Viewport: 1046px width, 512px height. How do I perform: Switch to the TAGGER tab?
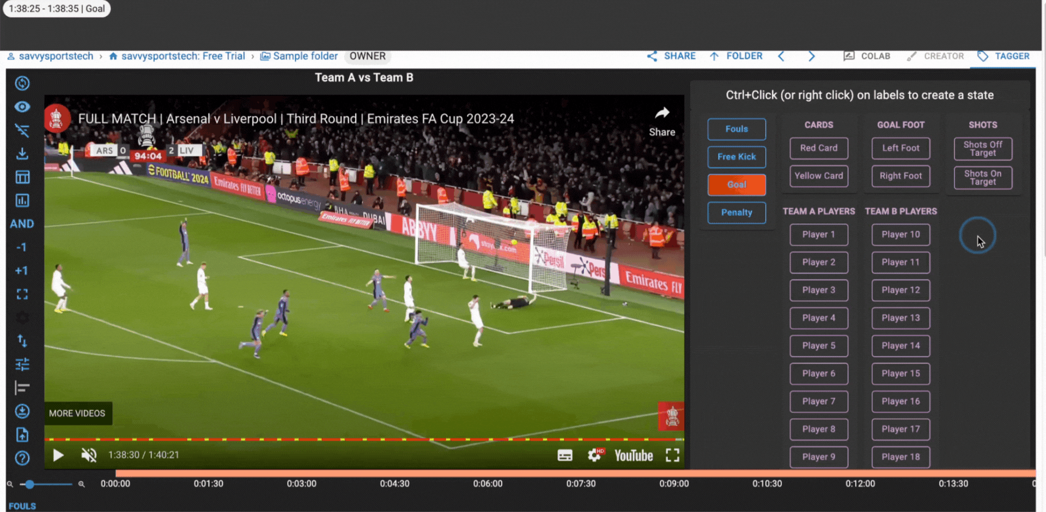1004,56
